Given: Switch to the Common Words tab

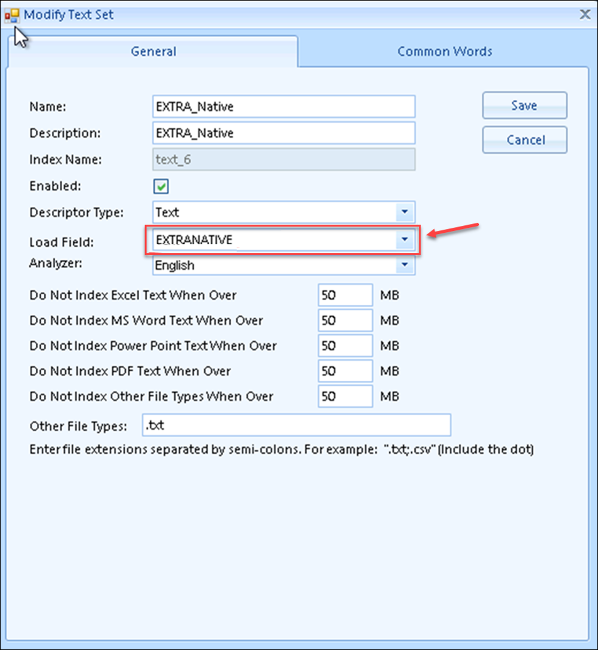Looking at the screenshot, I should click(445, 51).
